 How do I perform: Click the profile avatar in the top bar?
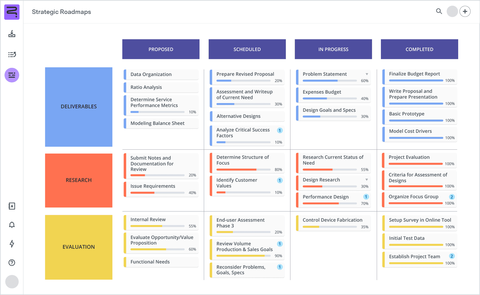(452, 12)
